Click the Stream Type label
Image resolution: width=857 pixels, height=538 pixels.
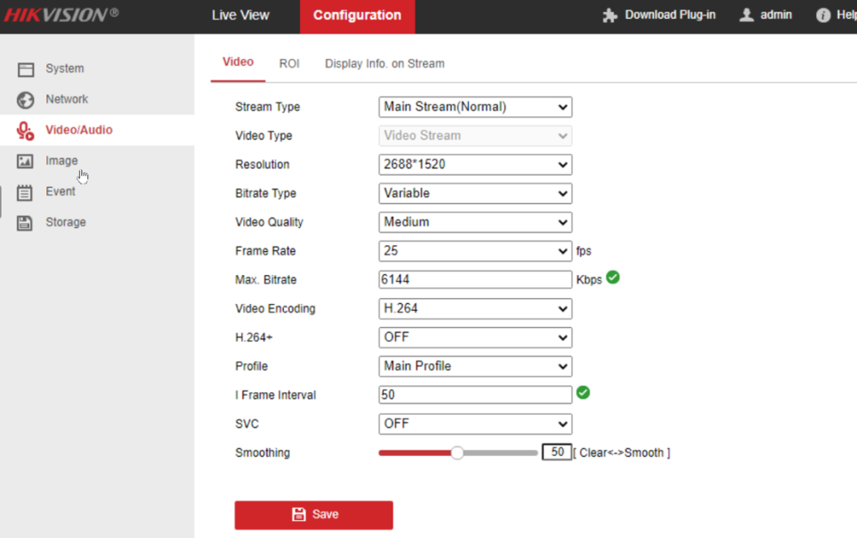[x=267, y=107]
